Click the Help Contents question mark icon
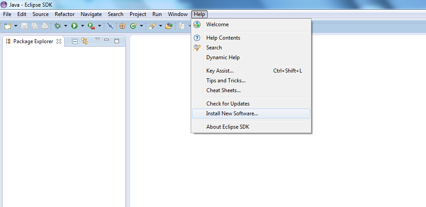The width and height of the screenshot is (426, 207). point(197,38)
